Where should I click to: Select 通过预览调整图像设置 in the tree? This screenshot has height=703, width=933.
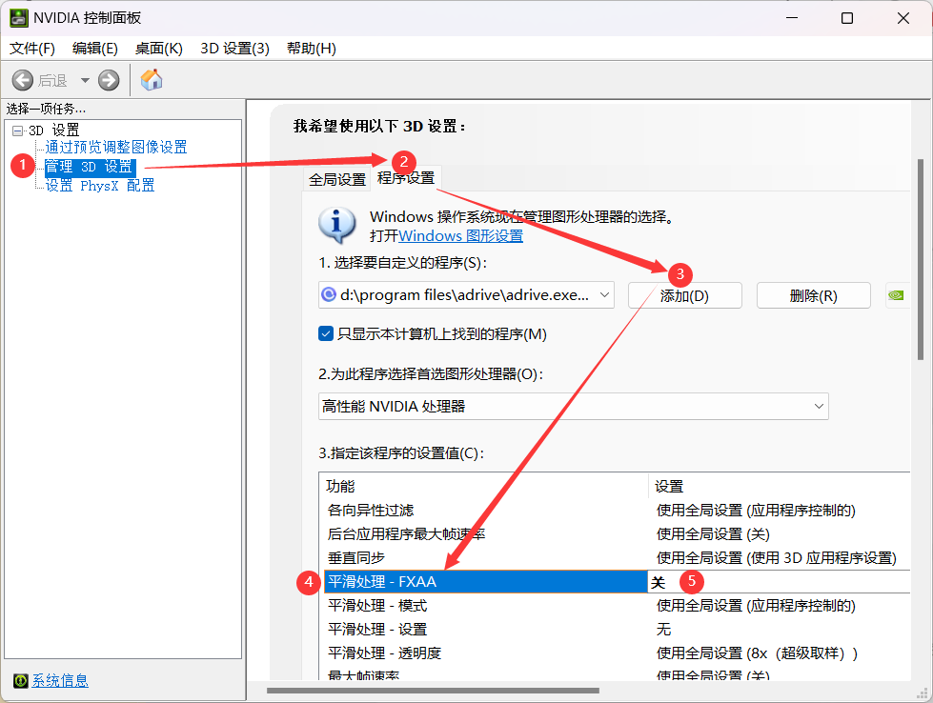(x=116, y=147)
